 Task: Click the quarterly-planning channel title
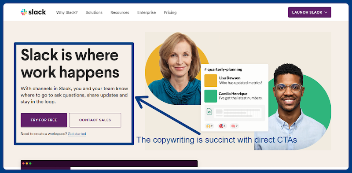coord(223,70)
